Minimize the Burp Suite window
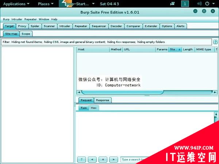Image resolution: width=219 pixels, height=164 pixels. tap(195, 11)
